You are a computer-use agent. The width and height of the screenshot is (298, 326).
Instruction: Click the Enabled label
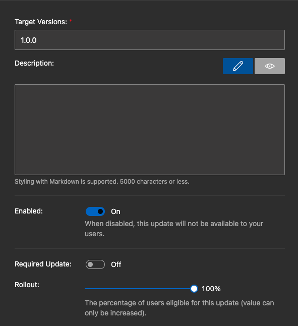(x=29, y=211)
